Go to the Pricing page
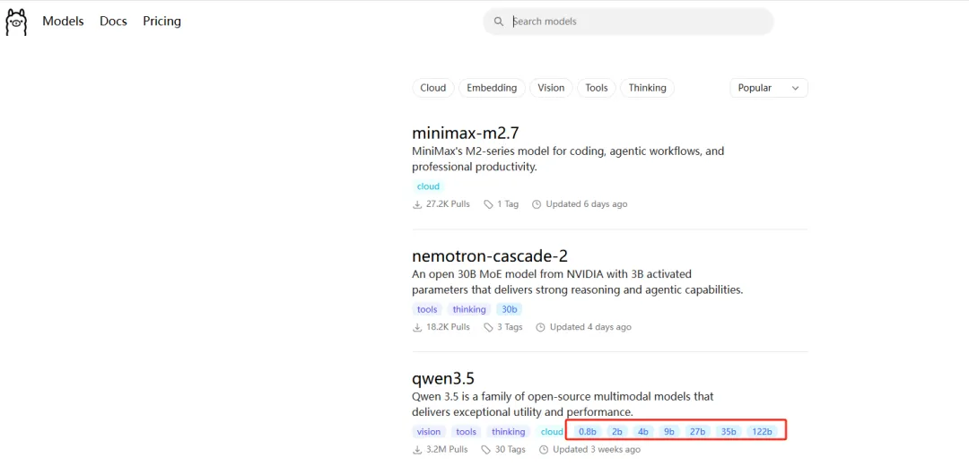The image size is (969, 466). coord(161,22)
